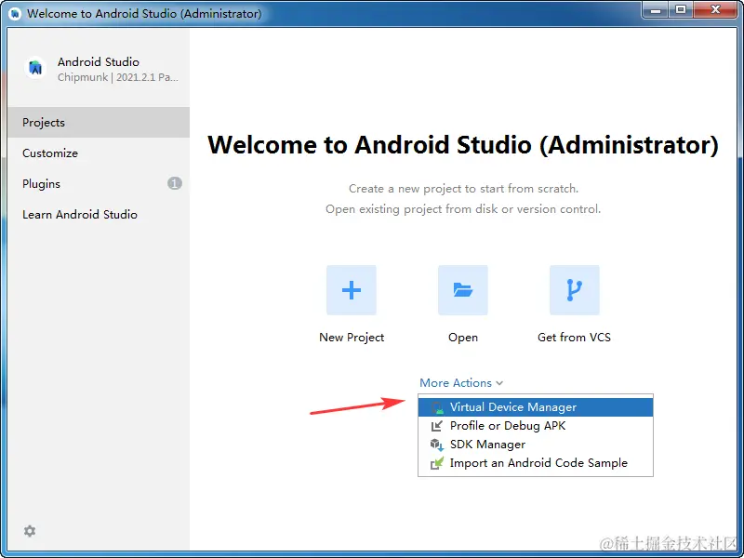This screenshot has width=744, height=558.
Task: Click the Get from VCS branch icon
Action: point(574,290)
